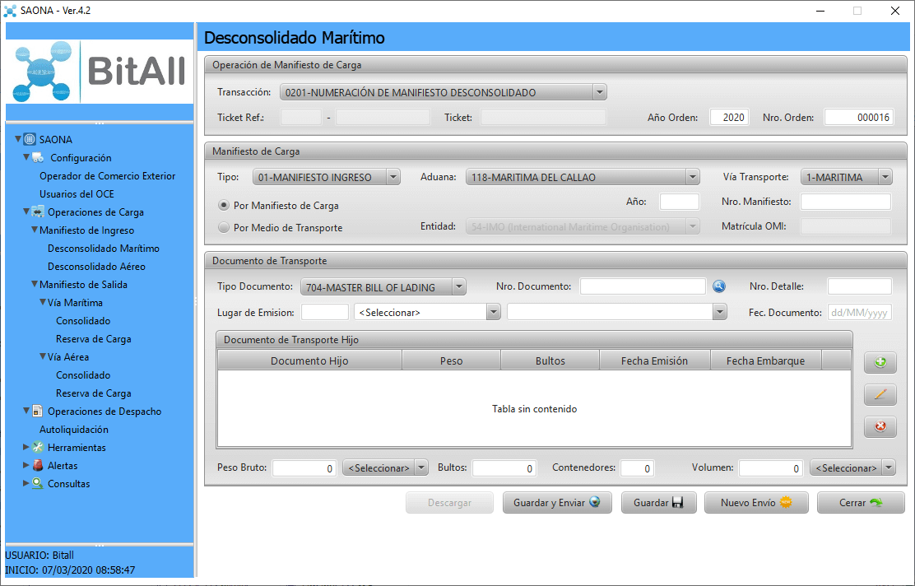915x586 pixels.
Task: Click the search magnifier next to Nro. Documento
Action: [719, 286]
